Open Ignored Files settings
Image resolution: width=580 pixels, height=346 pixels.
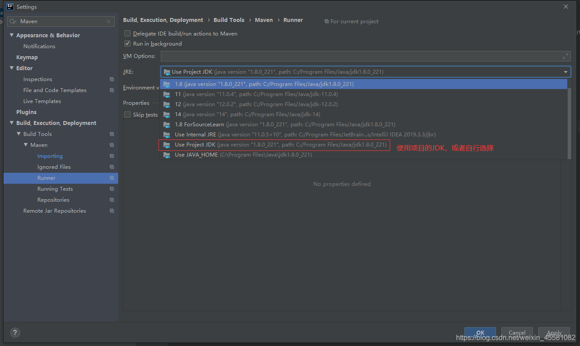[x=54, y=167]
